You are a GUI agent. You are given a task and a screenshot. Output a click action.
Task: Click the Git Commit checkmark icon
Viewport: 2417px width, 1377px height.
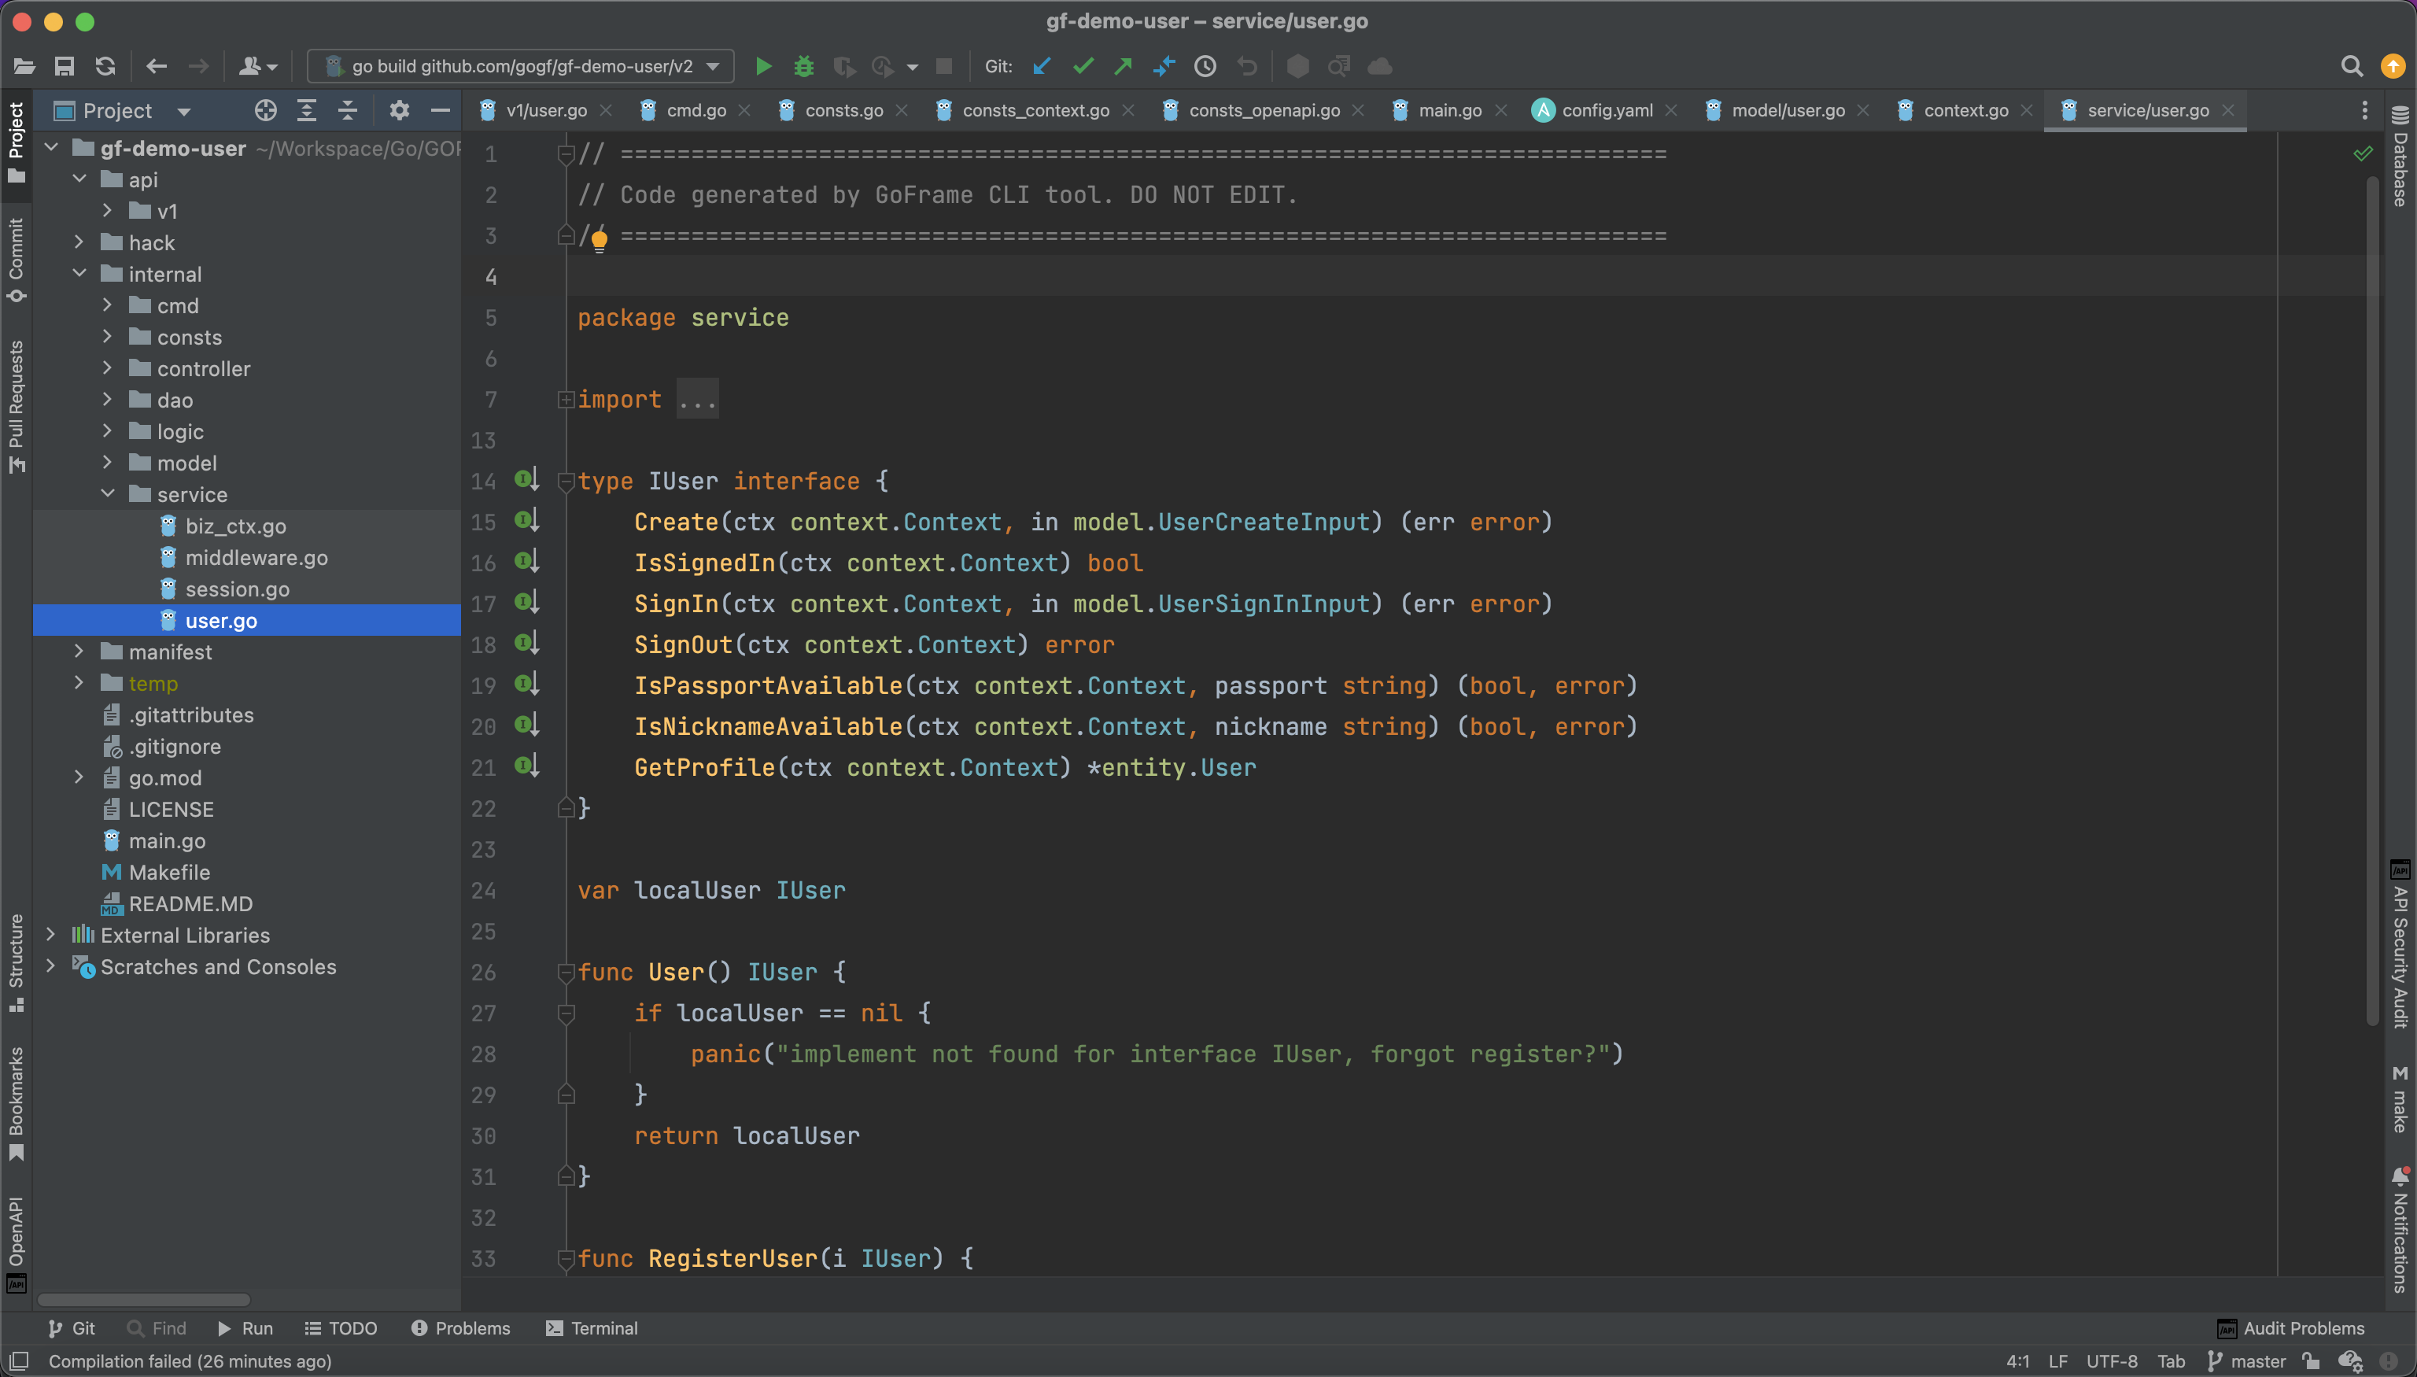pyautogui.click(x=1083, y=66)
